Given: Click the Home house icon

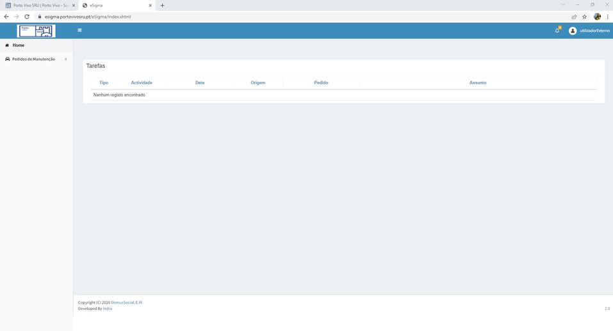Looking at the screenshot, I should 7,45.
